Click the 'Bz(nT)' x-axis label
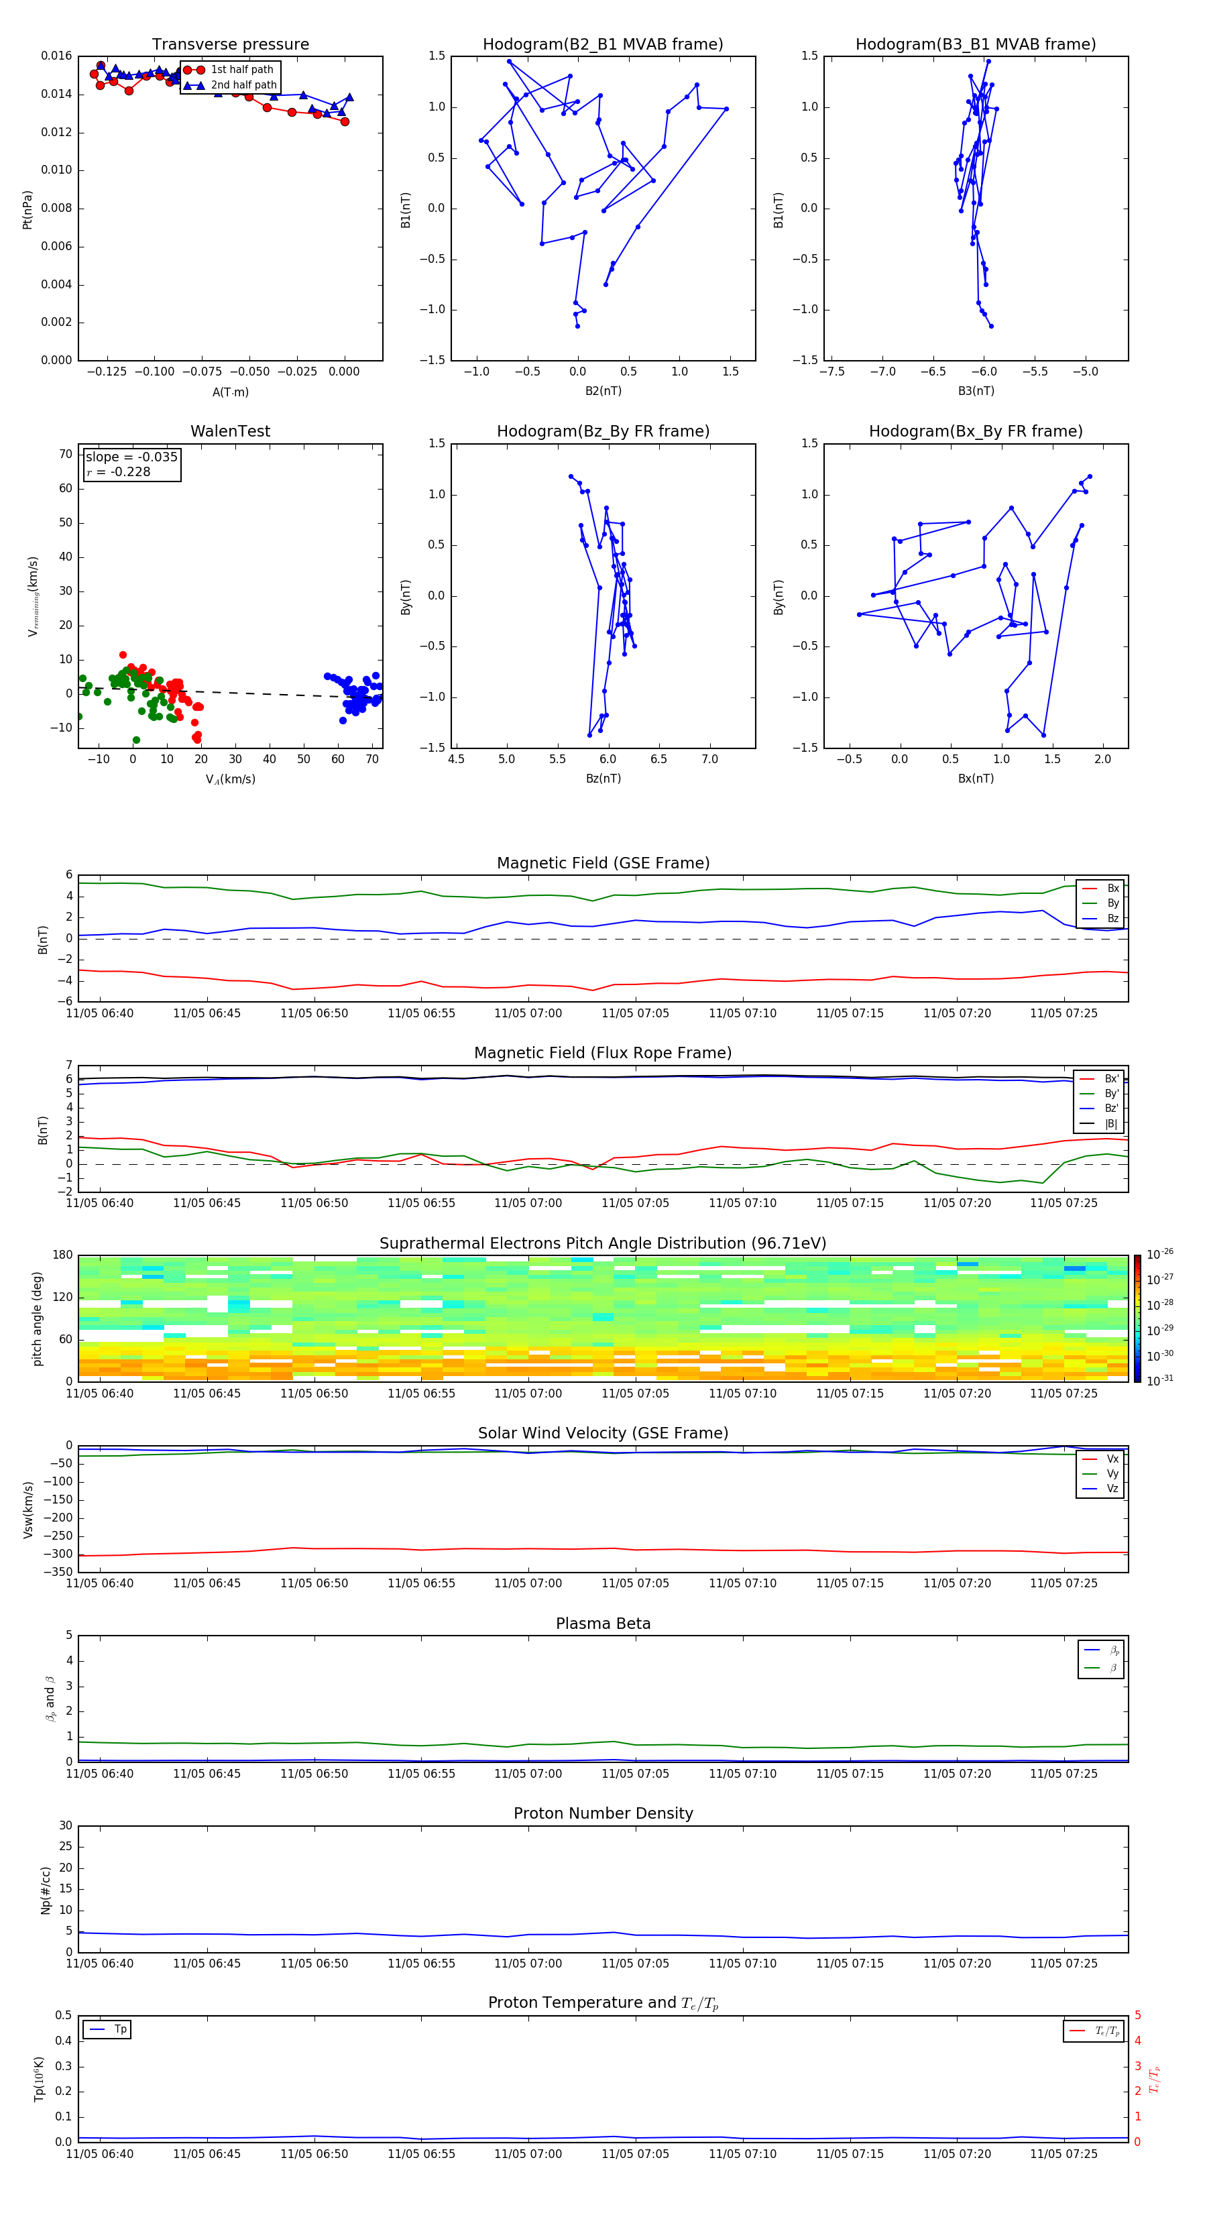 click(603, 779)
